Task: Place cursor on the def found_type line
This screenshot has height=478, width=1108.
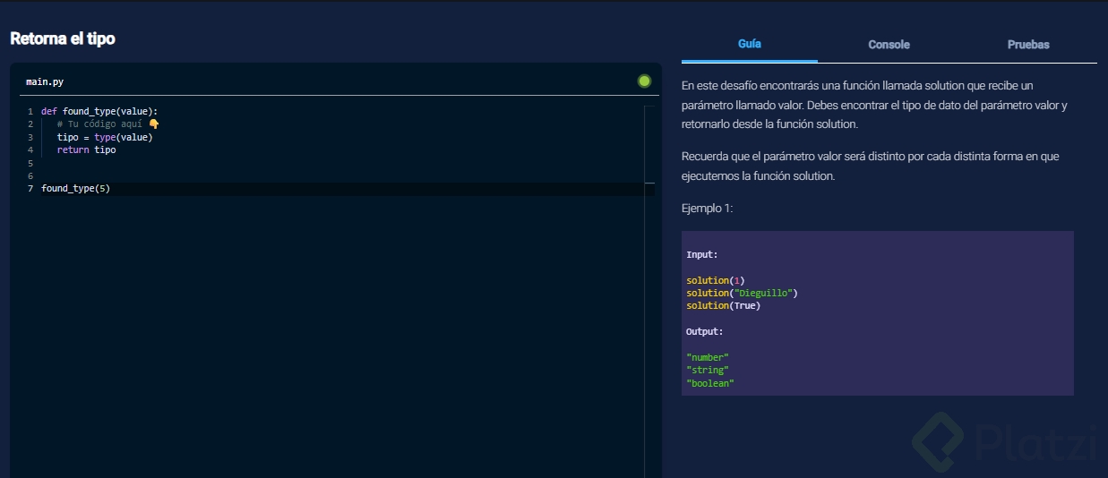Action: pos(99,112)
